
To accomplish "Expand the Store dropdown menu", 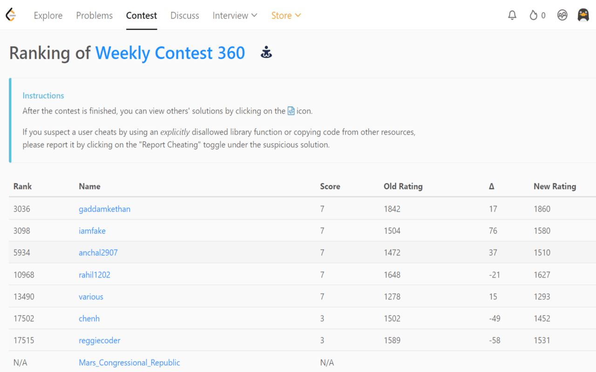I will 286,15.
